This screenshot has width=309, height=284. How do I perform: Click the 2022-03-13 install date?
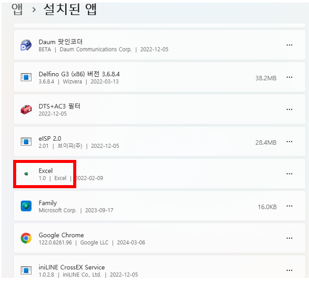click(105, 82)
